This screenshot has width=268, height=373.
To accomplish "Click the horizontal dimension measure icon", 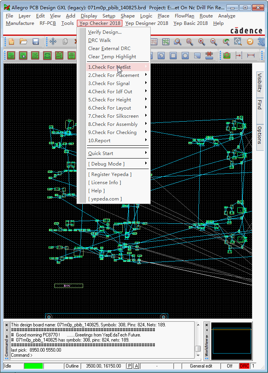I will click(x=251, y=56).
